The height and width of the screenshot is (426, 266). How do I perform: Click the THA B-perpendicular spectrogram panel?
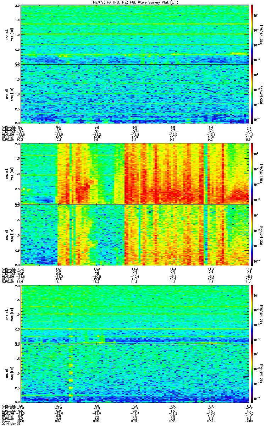click(x=134, y=34)
